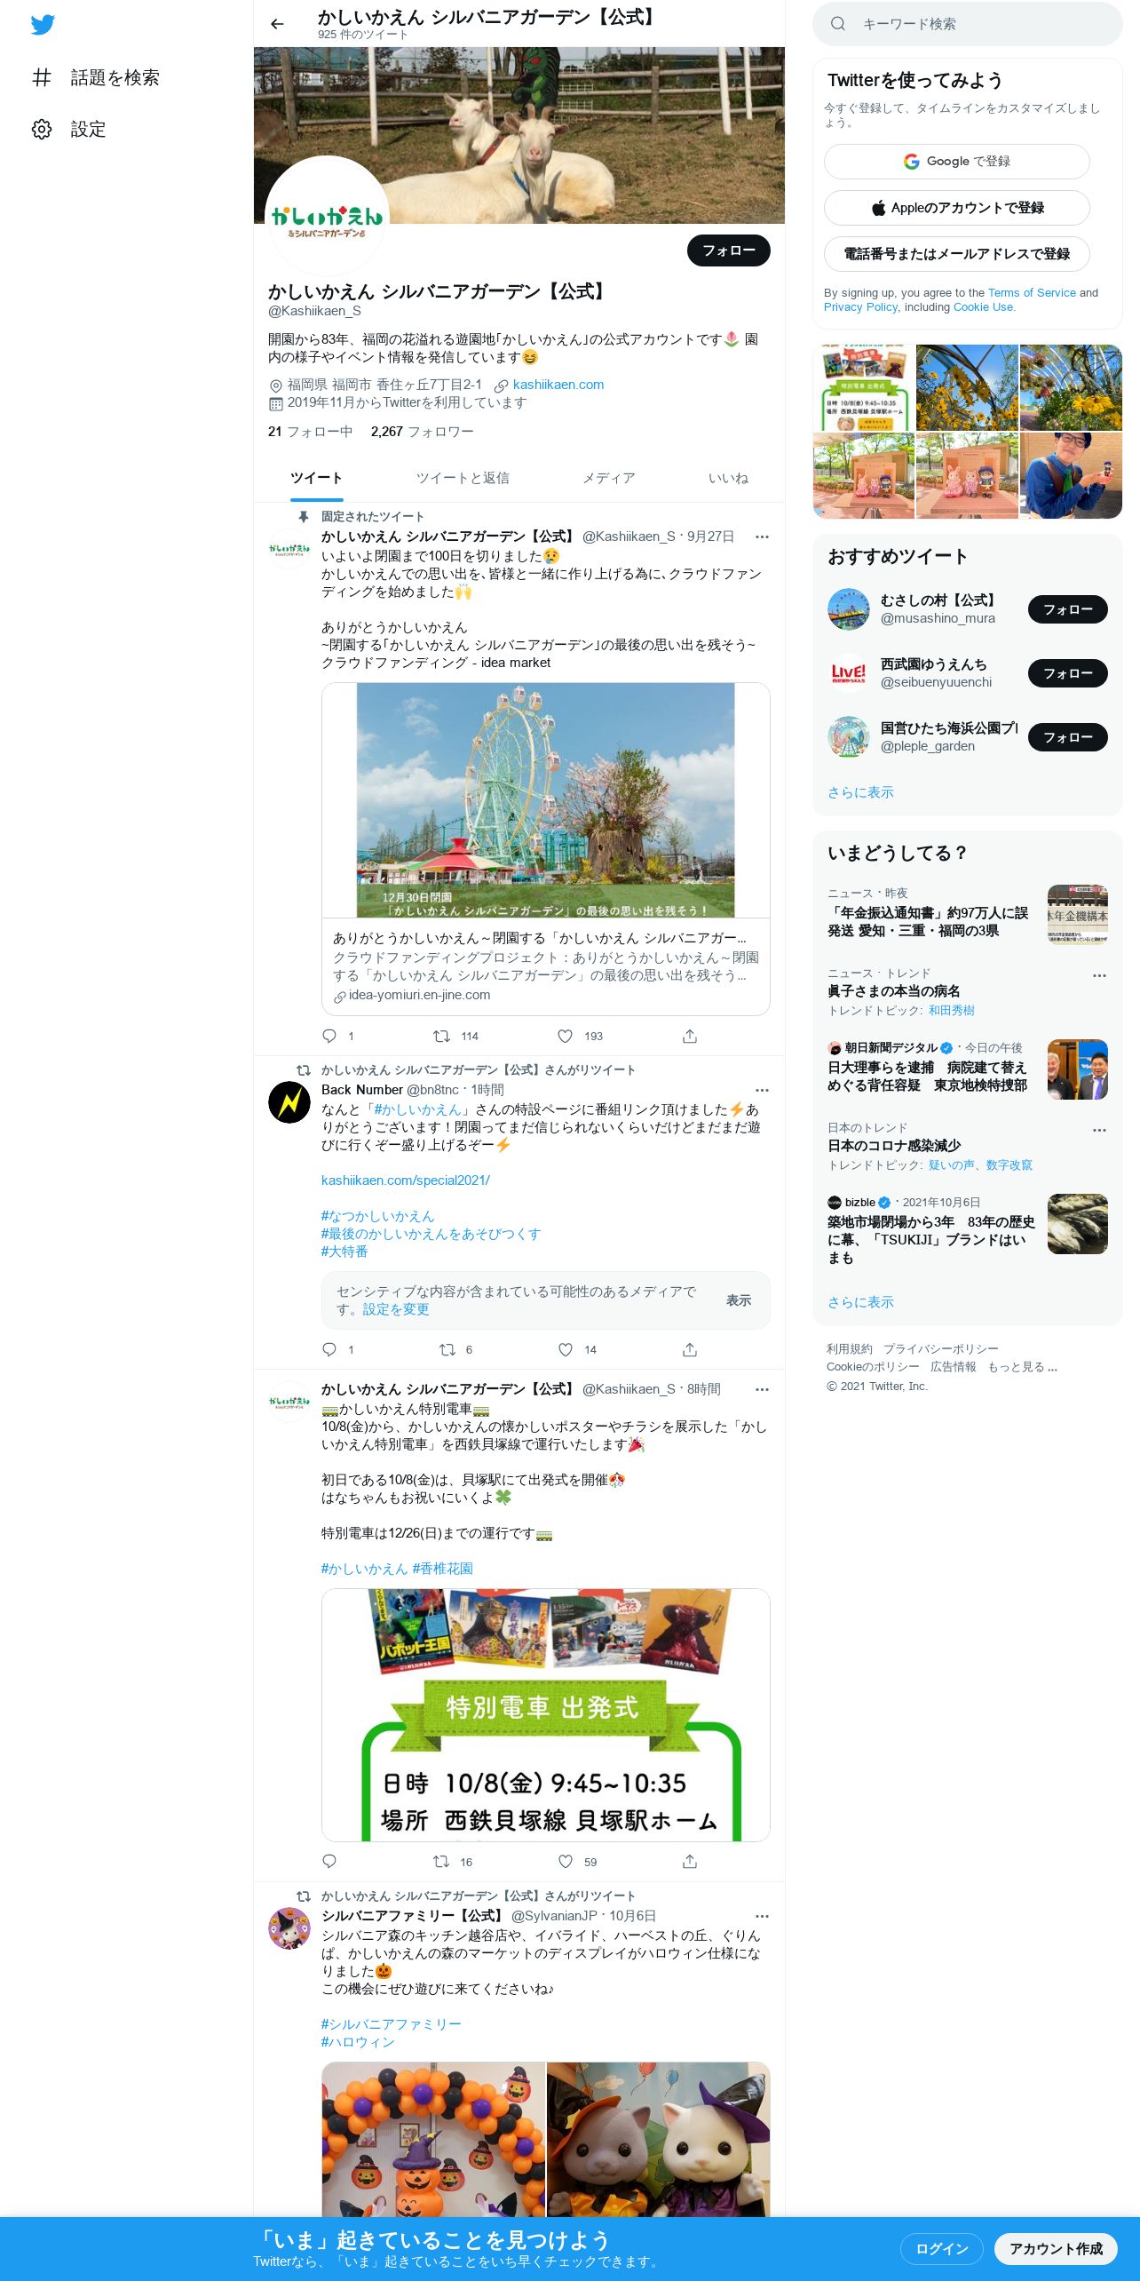1140x2281 pixels.
Task: Follow 国営ひたち海浜公園 account
Action: (1068, 737)
